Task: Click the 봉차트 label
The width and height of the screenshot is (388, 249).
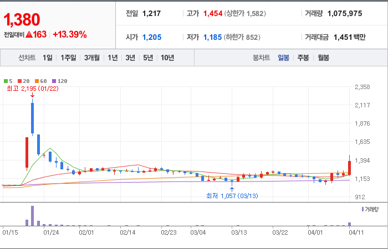Action: click(261, 58)
